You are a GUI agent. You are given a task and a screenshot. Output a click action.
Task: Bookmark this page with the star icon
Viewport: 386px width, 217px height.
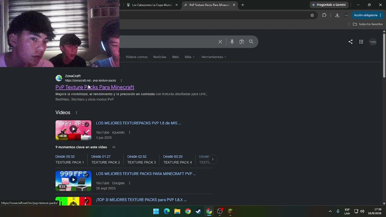click(312, 15)
